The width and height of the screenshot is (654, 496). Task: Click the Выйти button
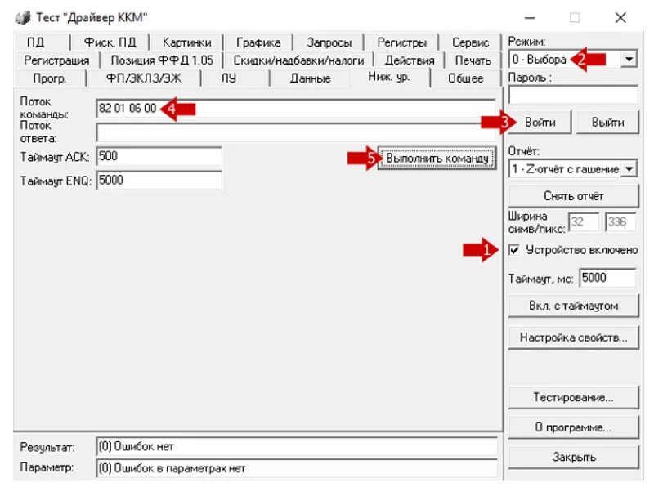click(607, 123)
